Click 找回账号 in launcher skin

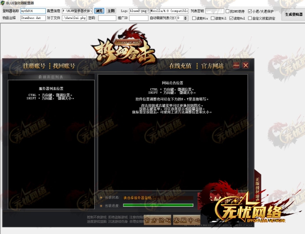64,66
